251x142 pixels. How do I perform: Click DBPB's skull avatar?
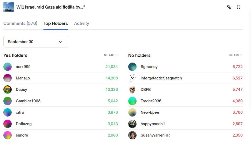click(x=132, y=90)
